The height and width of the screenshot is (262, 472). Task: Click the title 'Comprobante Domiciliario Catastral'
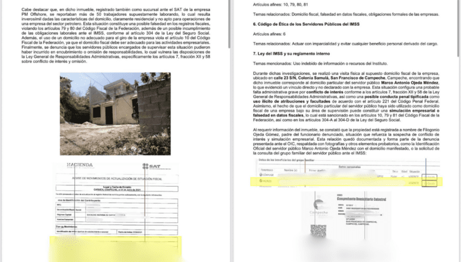pos(361,199)
